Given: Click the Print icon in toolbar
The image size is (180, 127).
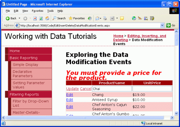Looking at the screenshot, I should [105, 18].
